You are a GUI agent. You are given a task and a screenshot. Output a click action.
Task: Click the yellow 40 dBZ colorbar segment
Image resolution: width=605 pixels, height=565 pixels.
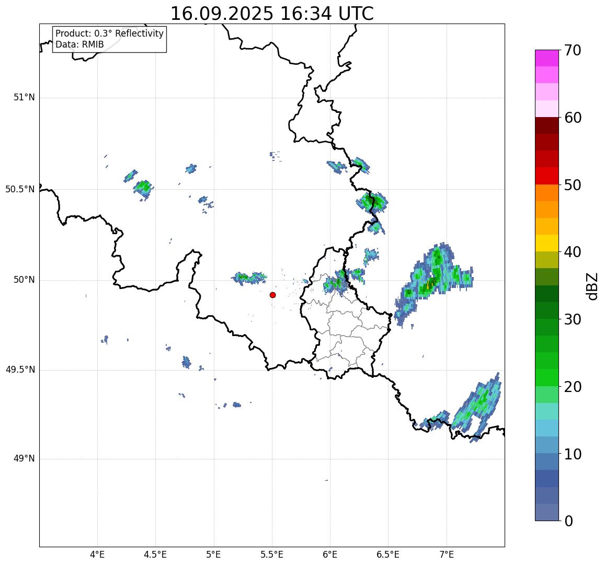[x=547, y=243]
